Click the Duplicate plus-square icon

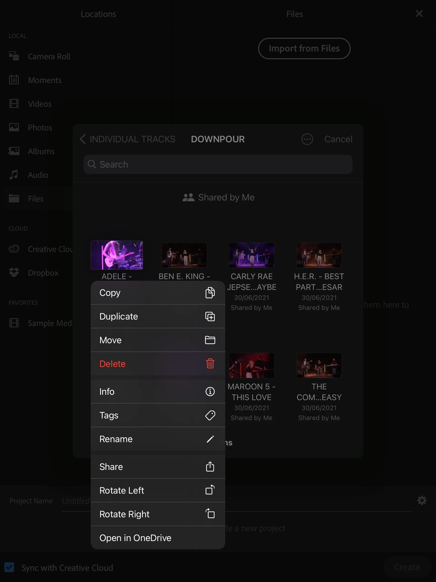coord(210,316)
